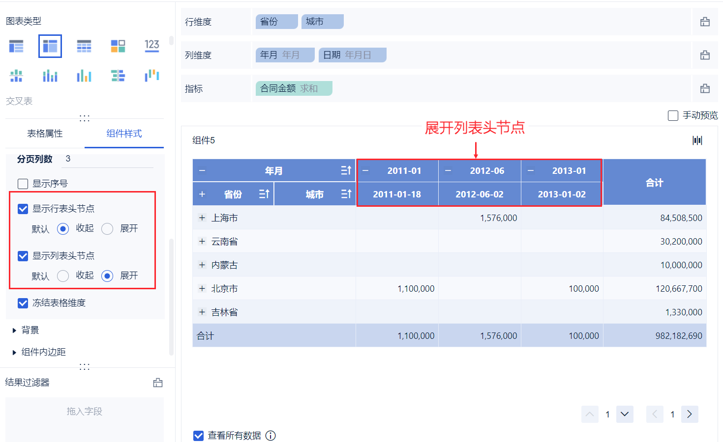723x442 pixels.
Task: Go to next column page arrow
Action: click(690, 414)
